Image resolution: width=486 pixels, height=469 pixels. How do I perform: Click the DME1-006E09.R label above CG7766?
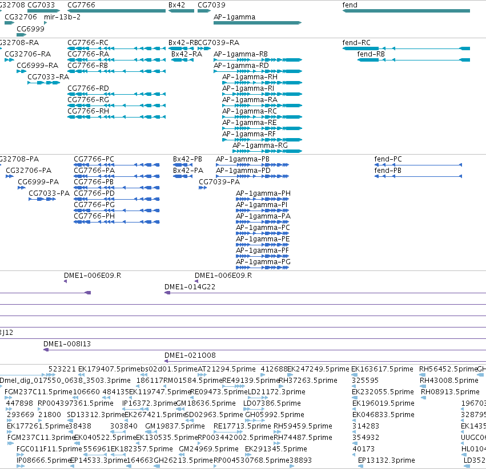point(93,276)
